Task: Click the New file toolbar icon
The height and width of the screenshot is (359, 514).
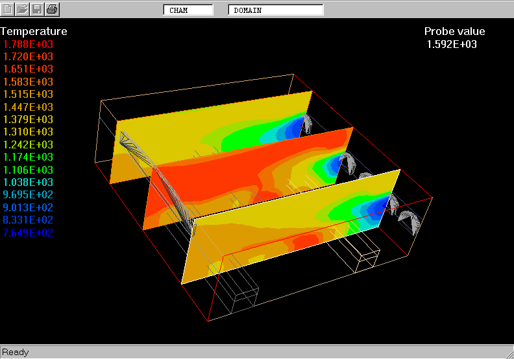Action: (x=8, y=9)
